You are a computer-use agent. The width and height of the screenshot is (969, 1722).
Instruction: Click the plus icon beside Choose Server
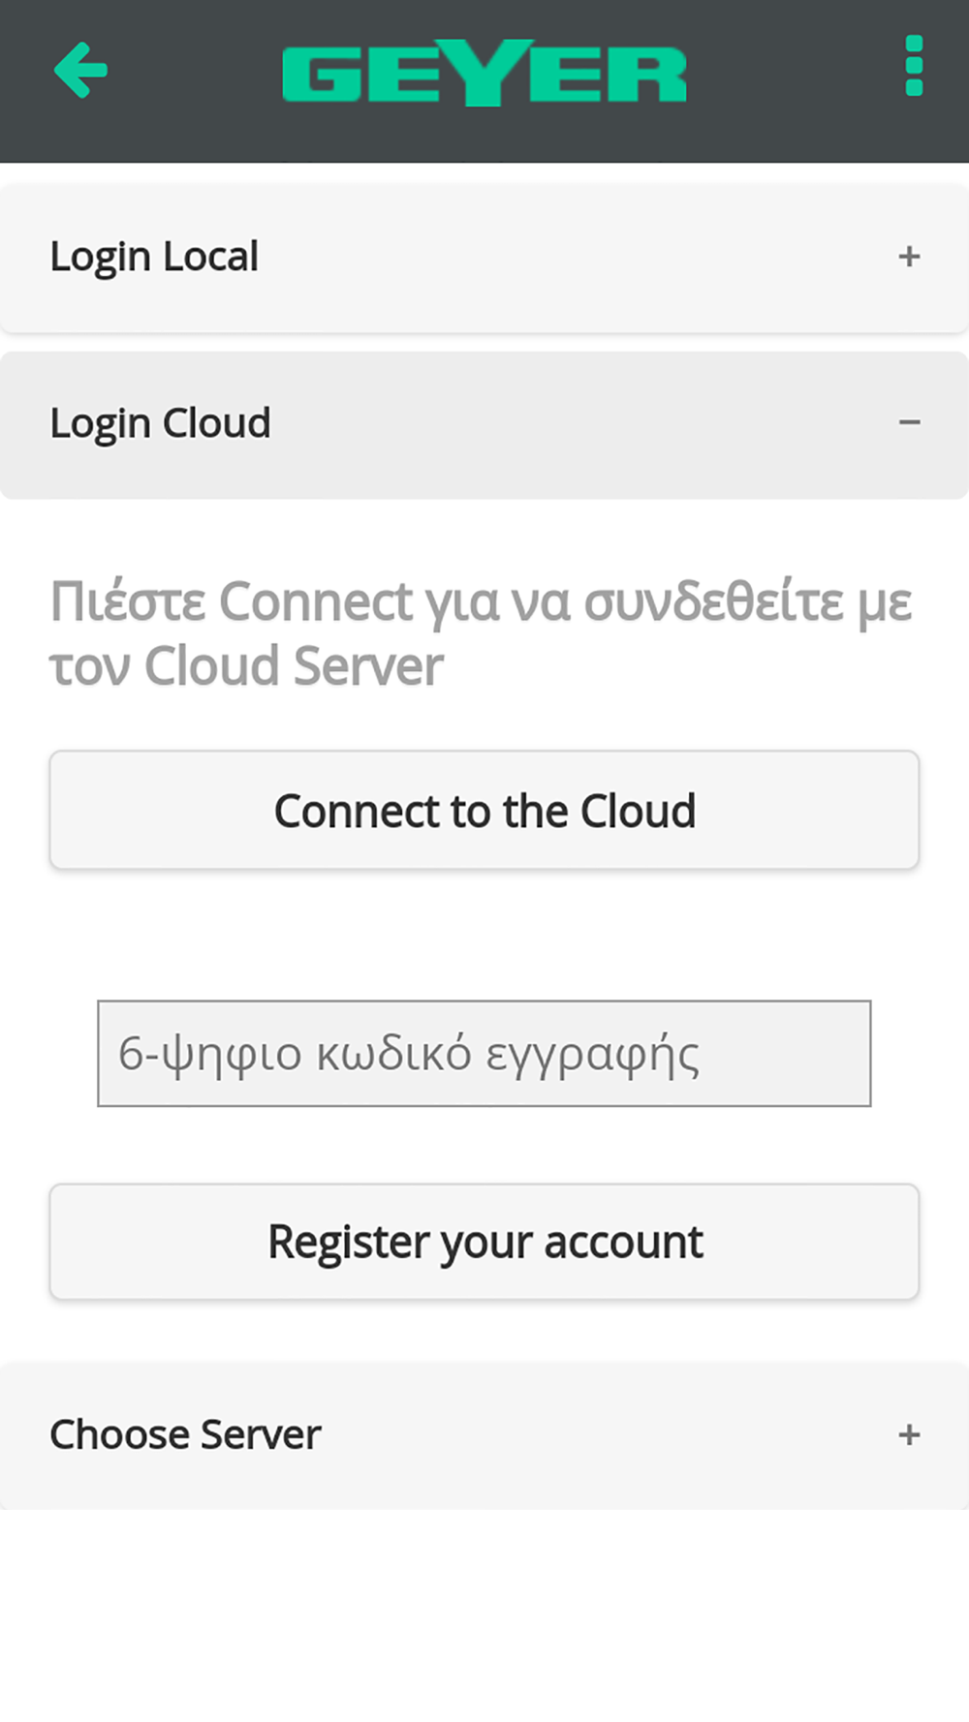coord(909,1434)
